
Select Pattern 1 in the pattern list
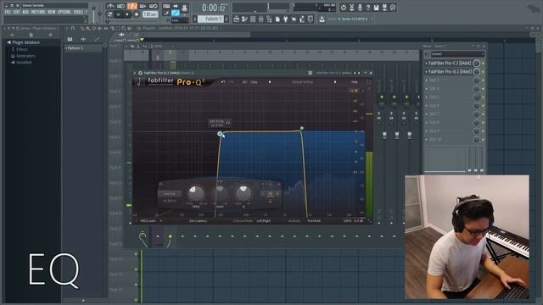tap(83, 48)
